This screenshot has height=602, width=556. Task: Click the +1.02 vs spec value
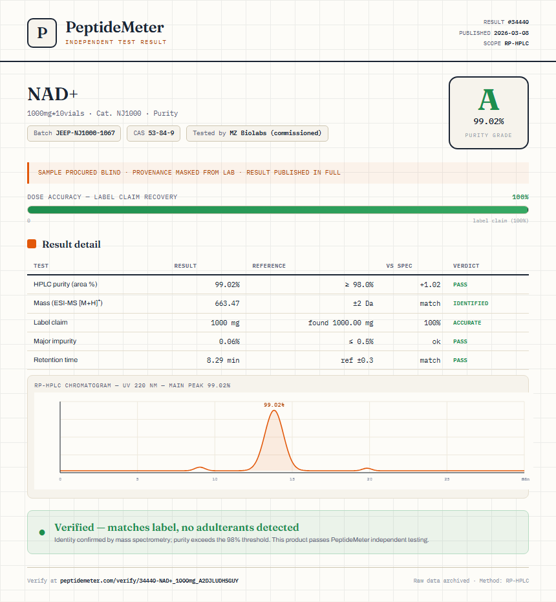[x=430, y=285]
